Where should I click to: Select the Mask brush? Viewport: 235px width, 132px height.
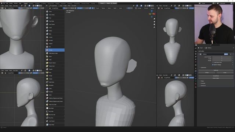coord(55,95)
